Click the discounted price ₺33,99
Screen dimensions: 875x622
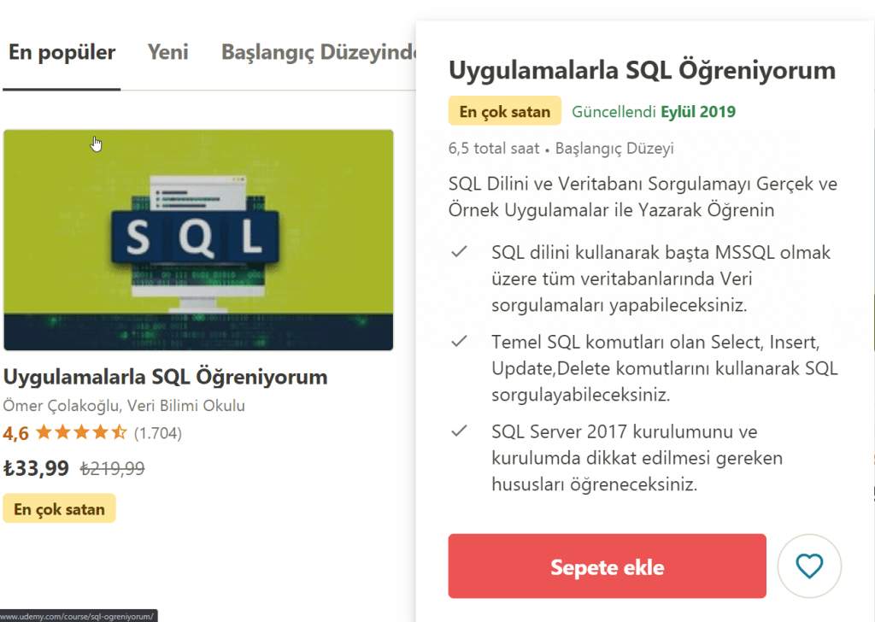tap(36, 467)
